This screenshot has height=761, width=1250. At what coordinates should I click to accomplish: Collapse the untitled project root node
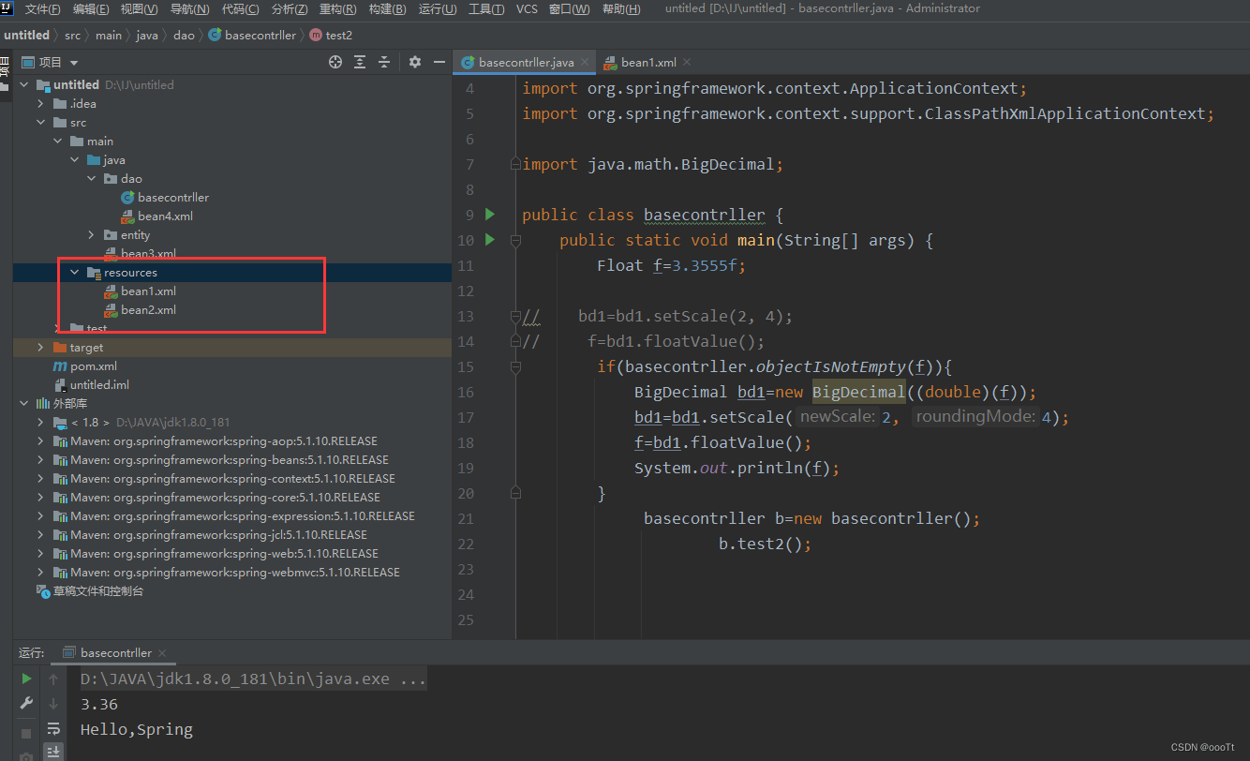(24, 85)
